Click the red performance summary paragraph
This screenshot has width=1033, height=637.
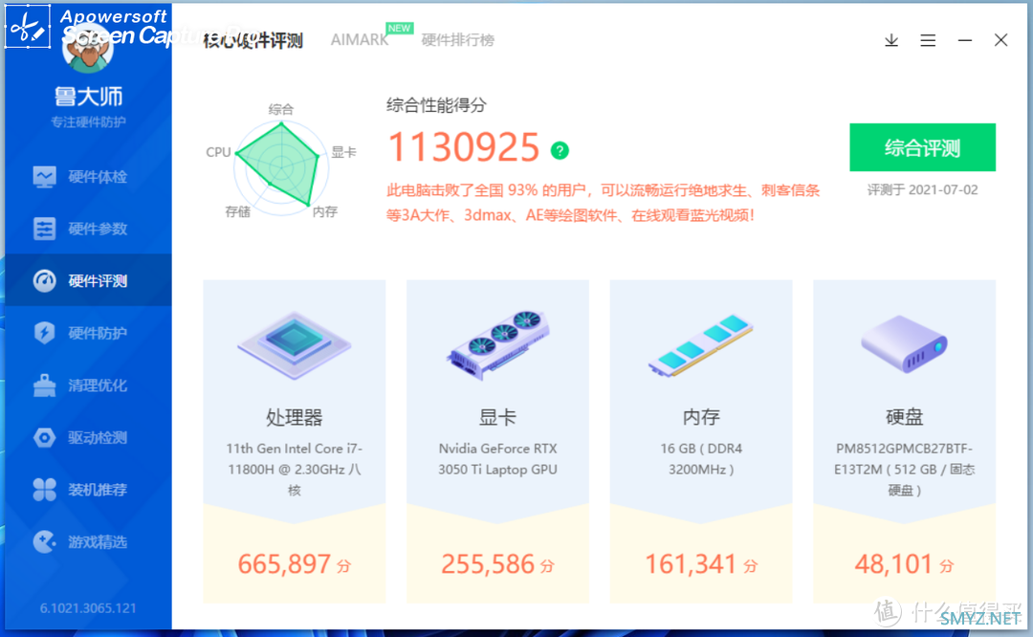coord(603,203)
